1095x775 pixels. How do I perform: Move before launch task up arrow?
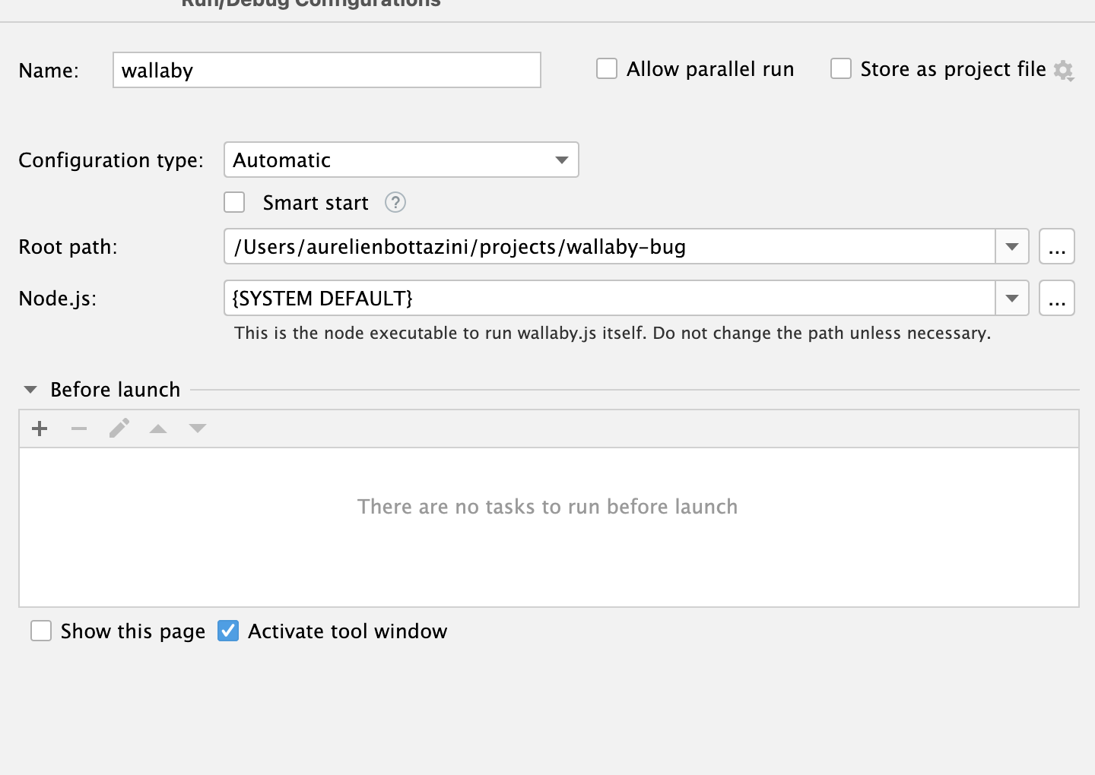(x=158, y=429)
